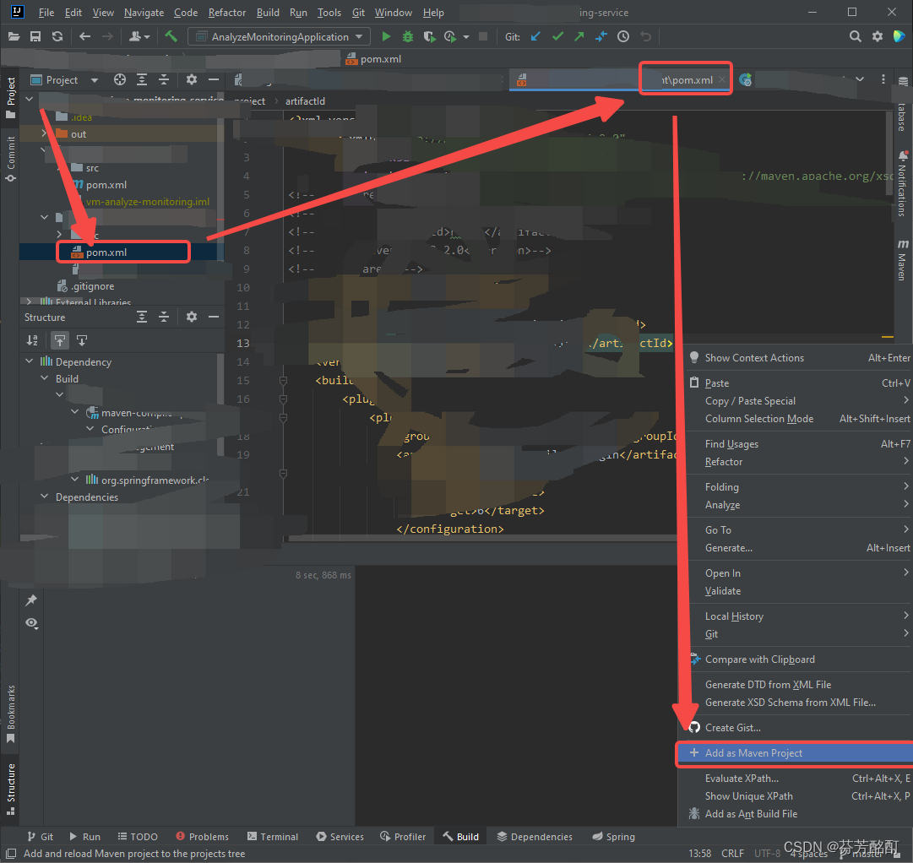
Task: Open the Terminal tool window
Action: tap(273, 836)
